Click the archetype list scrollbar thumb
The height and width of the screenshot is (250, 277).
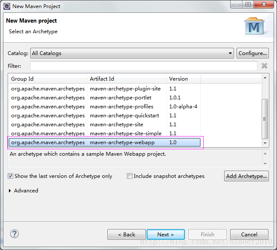pos(265,119)
